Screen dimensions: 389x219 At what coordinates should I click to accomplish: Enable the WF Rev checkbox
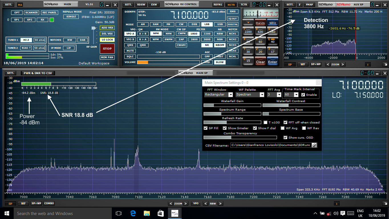tap(304, 128)
